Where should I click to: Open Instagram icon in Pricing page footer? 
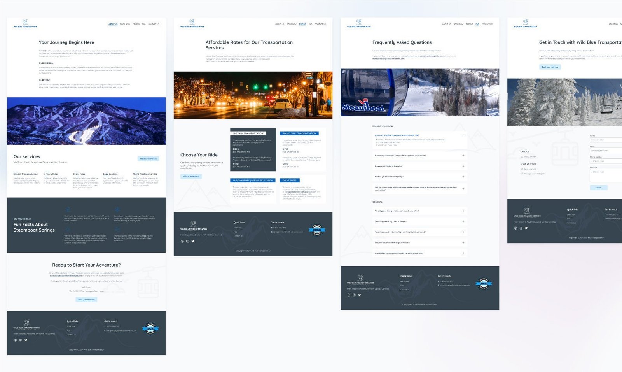tap(187, 241)
